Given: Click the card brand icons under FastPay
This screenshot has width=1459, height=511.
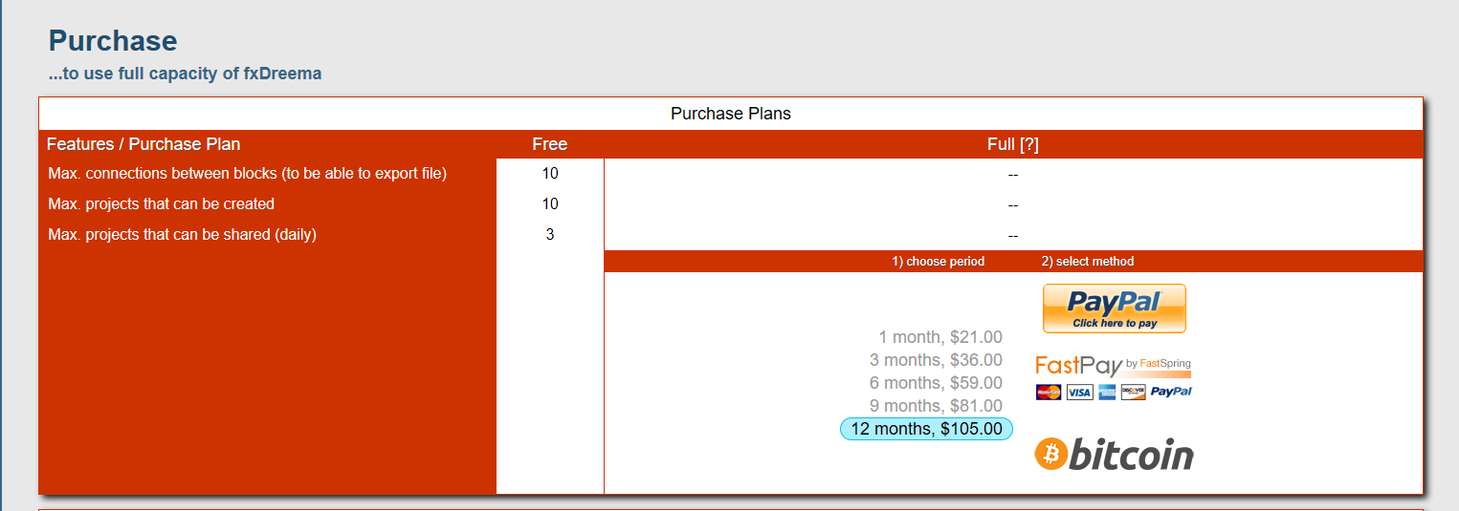Looking at the screenshot, I should click(x=1114, y=392).
